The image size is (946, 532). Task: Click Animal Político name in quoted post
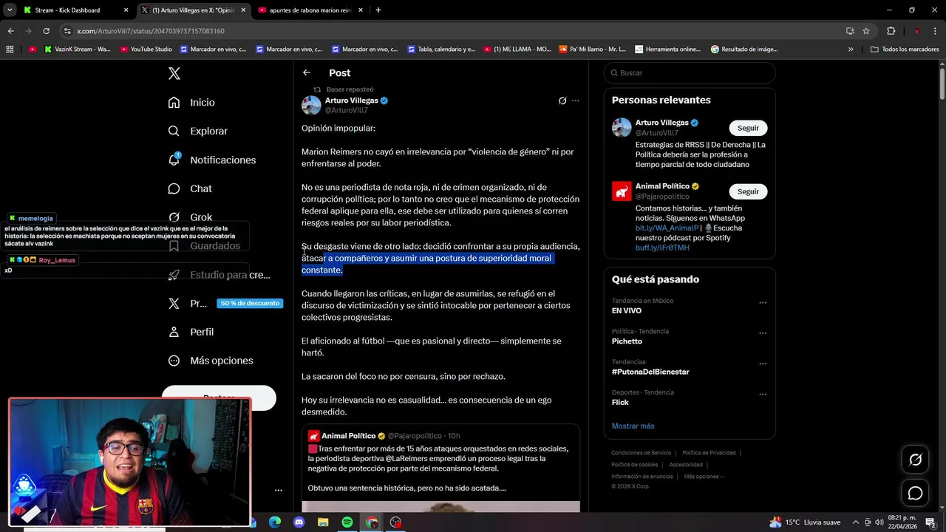[348, 436]
